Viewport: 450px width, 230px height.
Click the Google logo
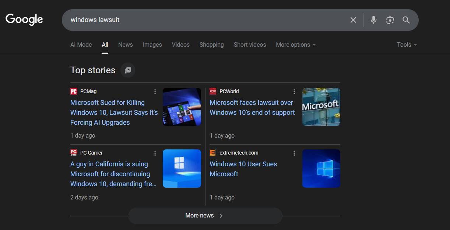(24, 20)
